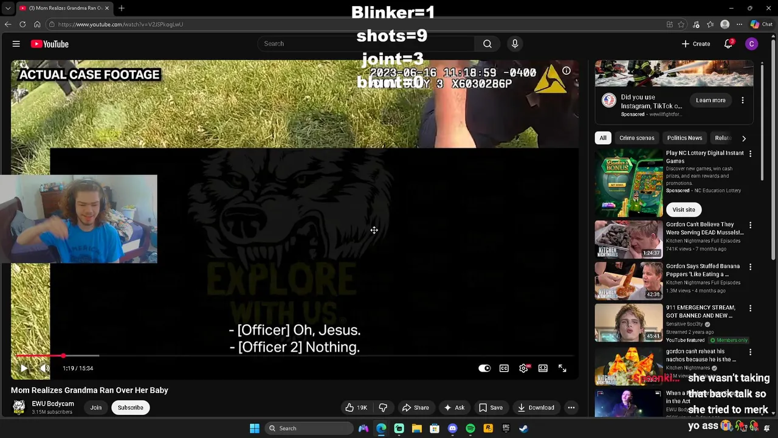Open options for the Stuffed Banana Peppers video
The image size is (778, 438).
pos(750,267)
